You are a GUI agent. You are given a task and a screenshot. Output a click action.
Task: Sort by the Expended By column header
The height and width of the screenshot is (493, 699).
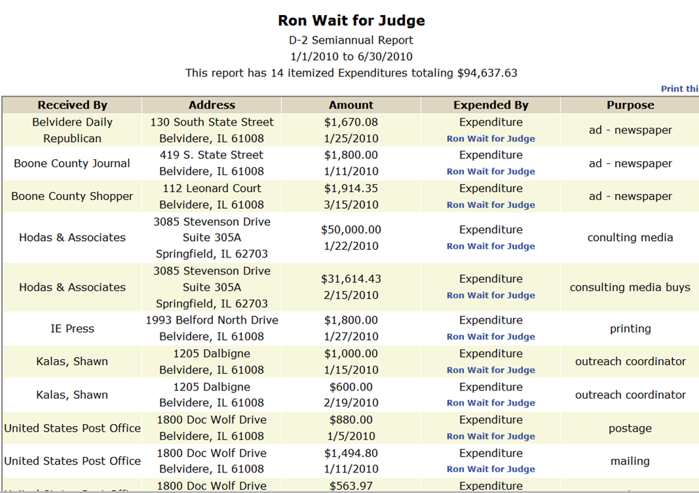491,105
